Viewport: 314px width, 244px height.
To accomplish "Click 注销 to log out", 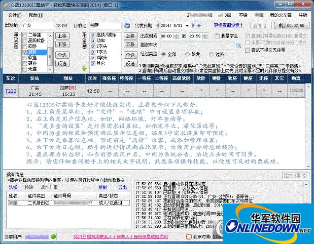I will (302, 15).
